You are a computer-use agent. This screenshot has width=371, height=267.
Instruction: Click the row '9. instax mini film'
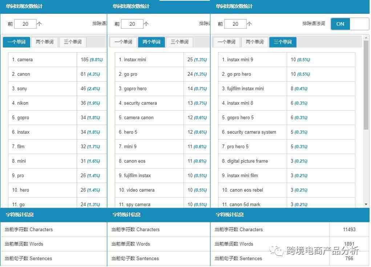coord(287,175)
